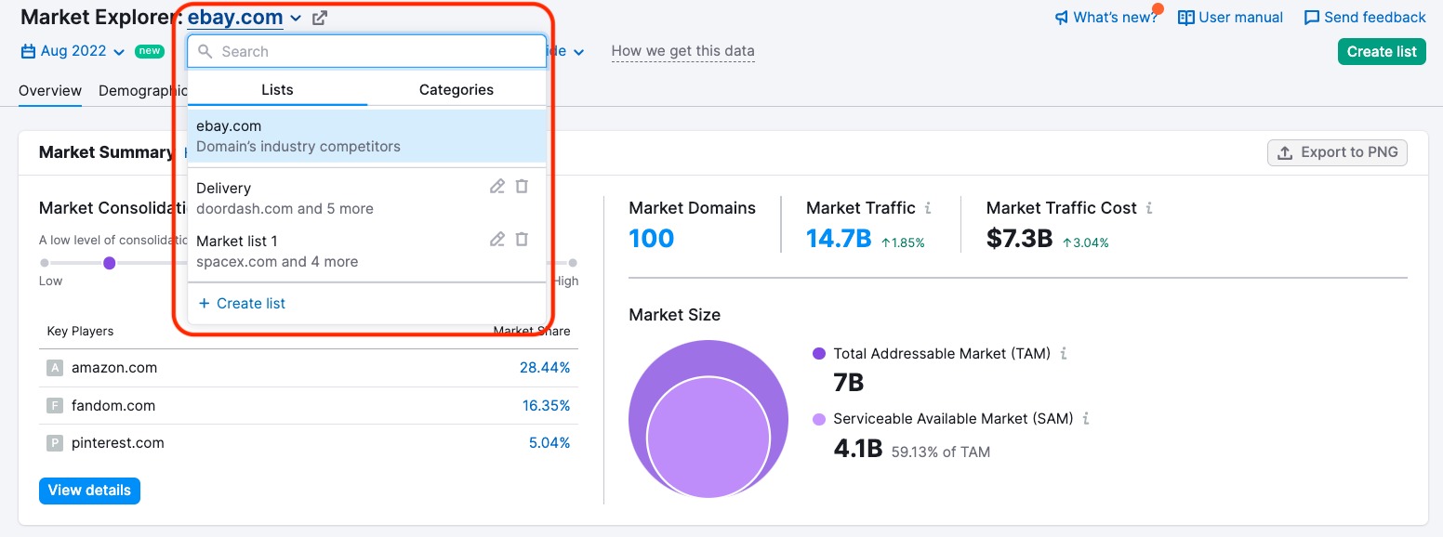The image size is (1443, 537).
Task: Switch to the Categories tab
Action: 457,90
